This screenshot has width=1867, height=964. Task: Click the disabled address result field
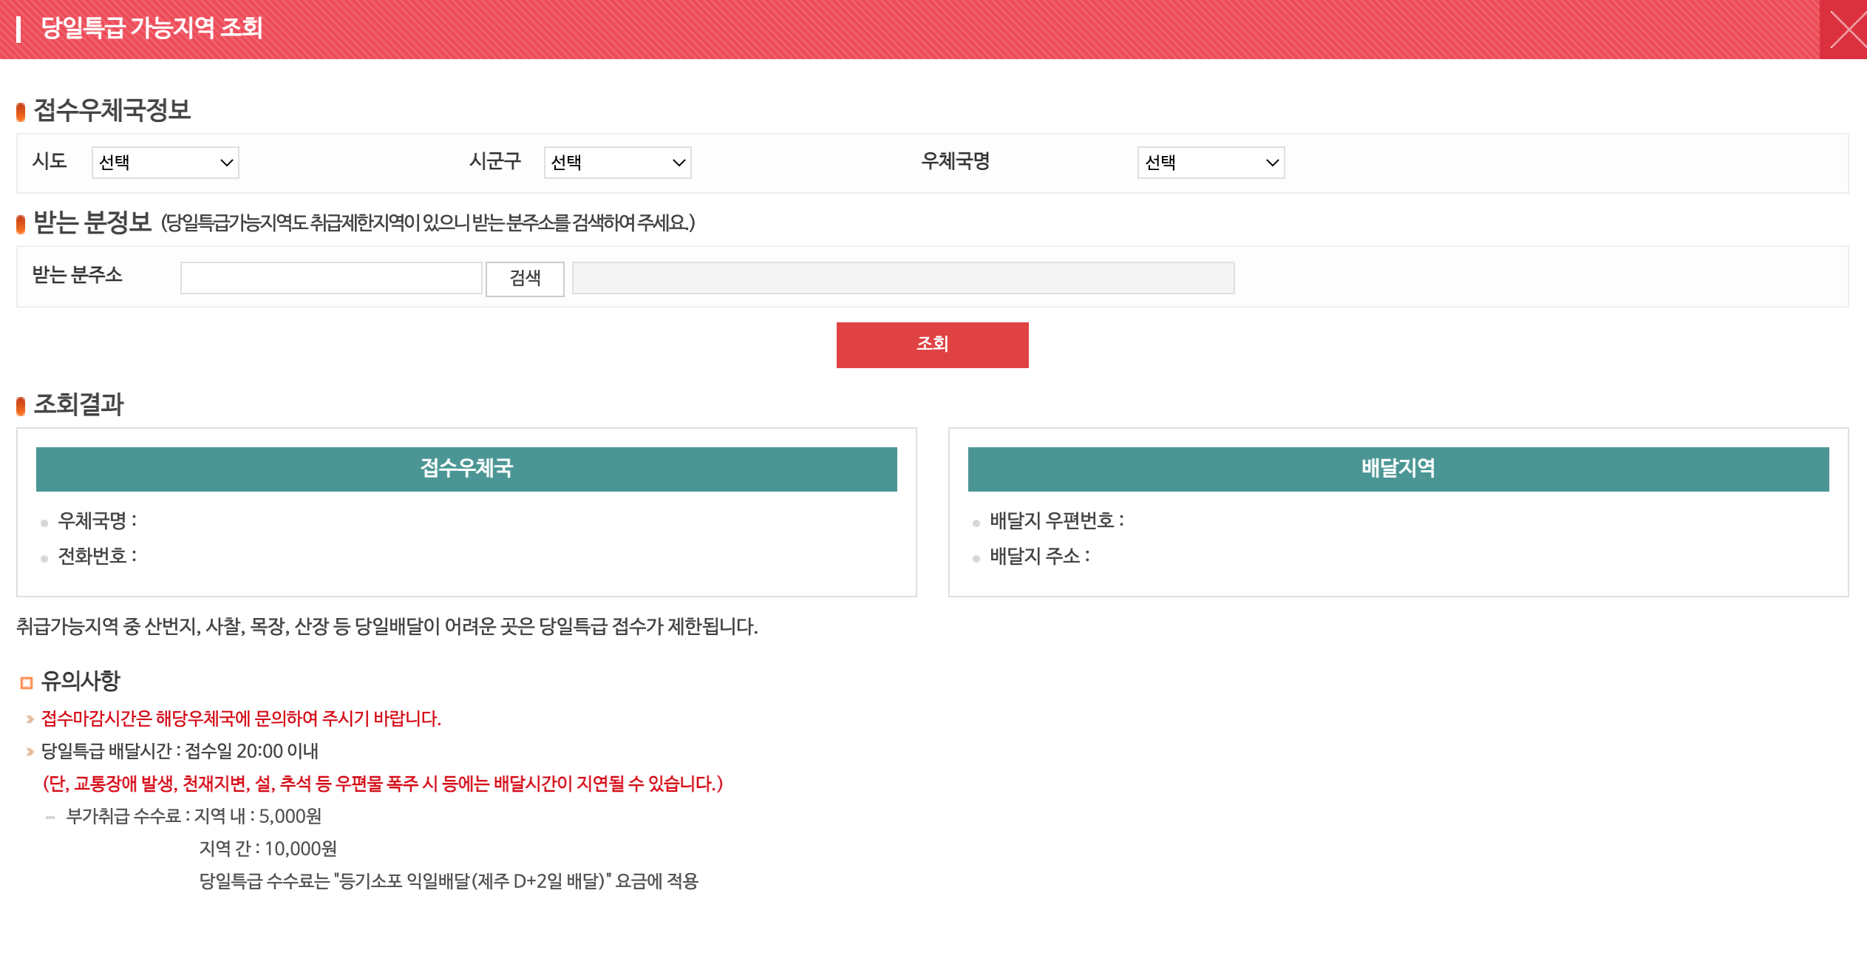coord(902,278)
